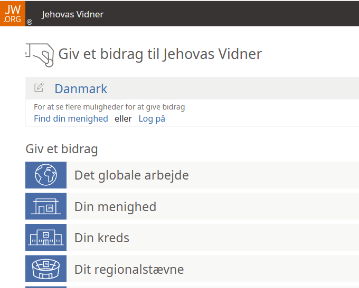Image resolution: width=359 pixels, height=288 pixels.
Task: Open the Find din menighed link
Action: click(71, 119)
